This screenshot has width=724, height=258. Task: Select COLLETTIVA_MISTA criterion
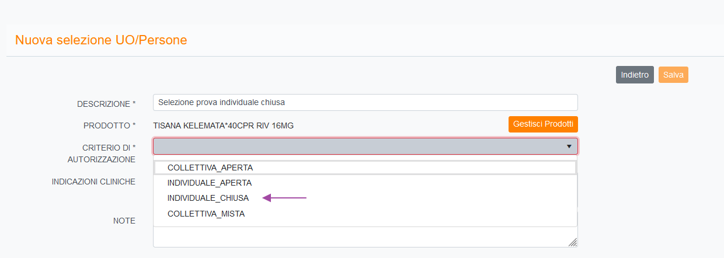coord(206,214)
